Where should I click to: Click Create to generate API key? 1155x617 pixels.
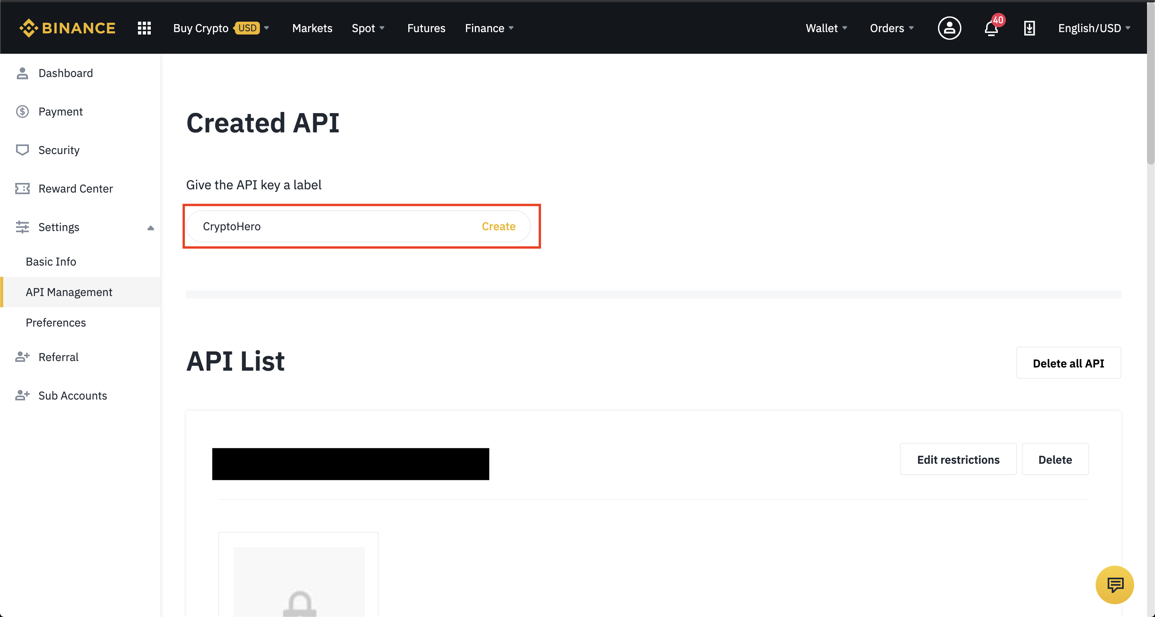pos(498,226)
